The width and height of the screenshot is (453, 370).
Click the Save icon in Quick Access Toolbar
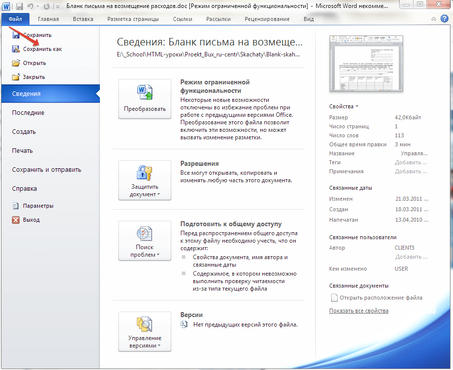(x=19, y=6)
